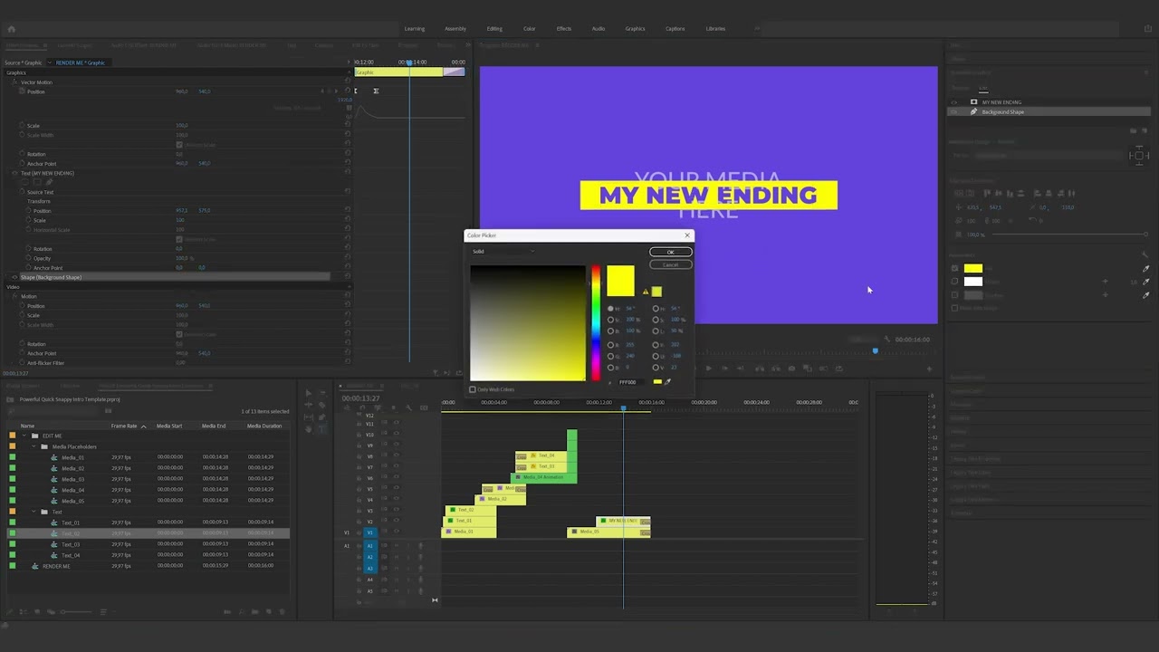The width and height of the screenshot is (1159, 652).
Task: Select the HSB Hue radio button
Action: tap(610, 309)
